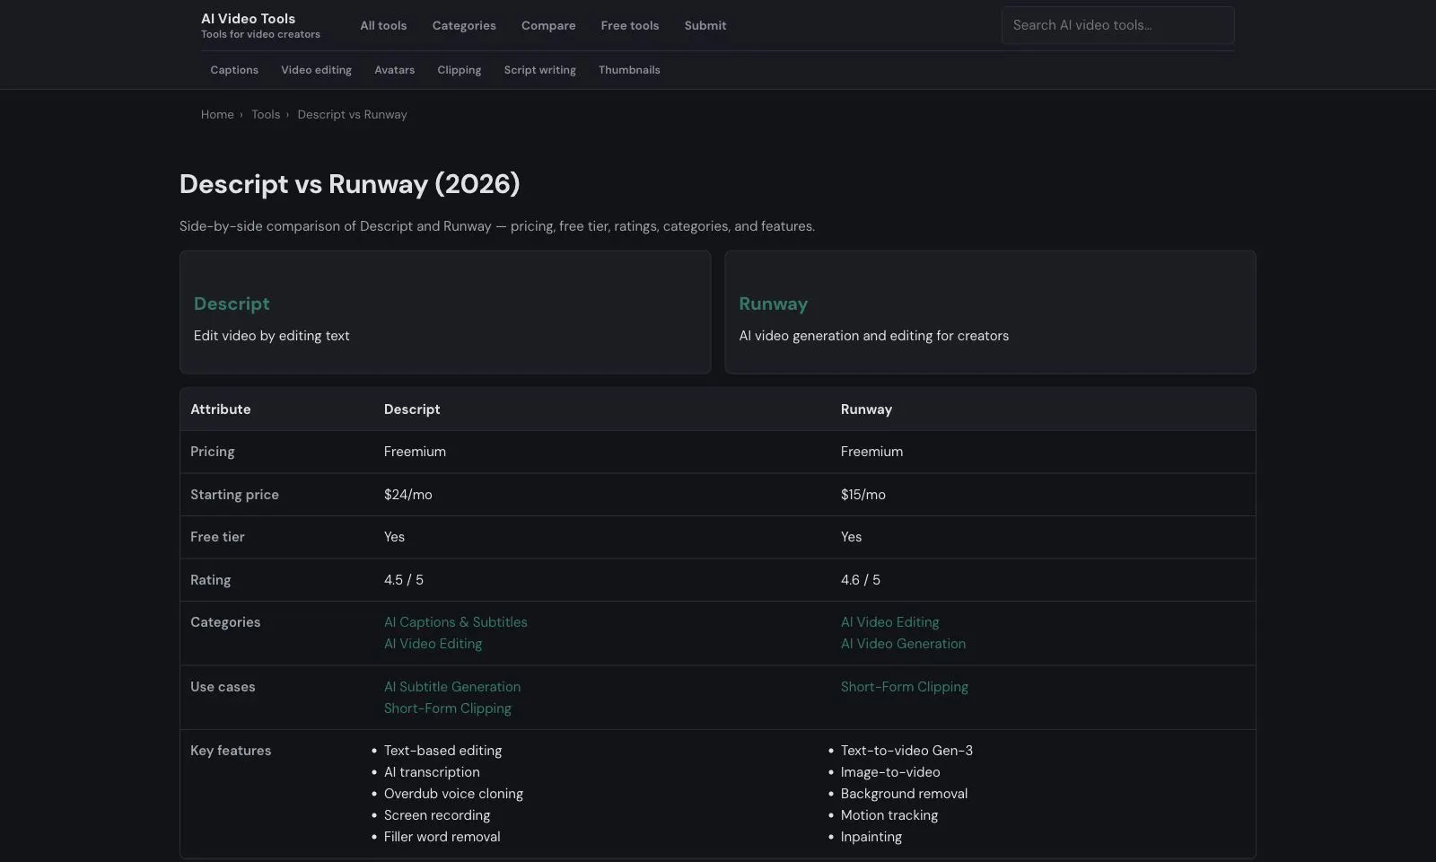
Task: Click the Descript vs Runway breadcrumb text
Action: pyautogui.click(x=352, y=114)
